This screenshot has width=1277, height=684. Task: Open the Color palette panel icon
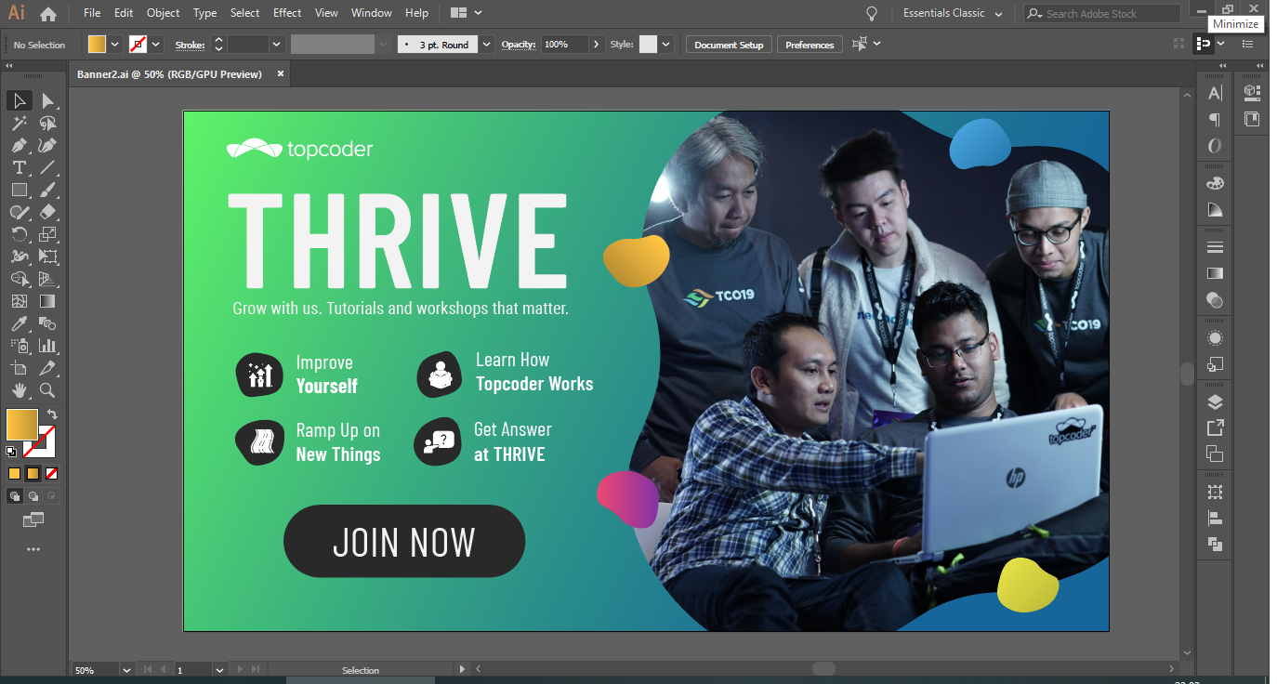click(x=1215, y=183)
